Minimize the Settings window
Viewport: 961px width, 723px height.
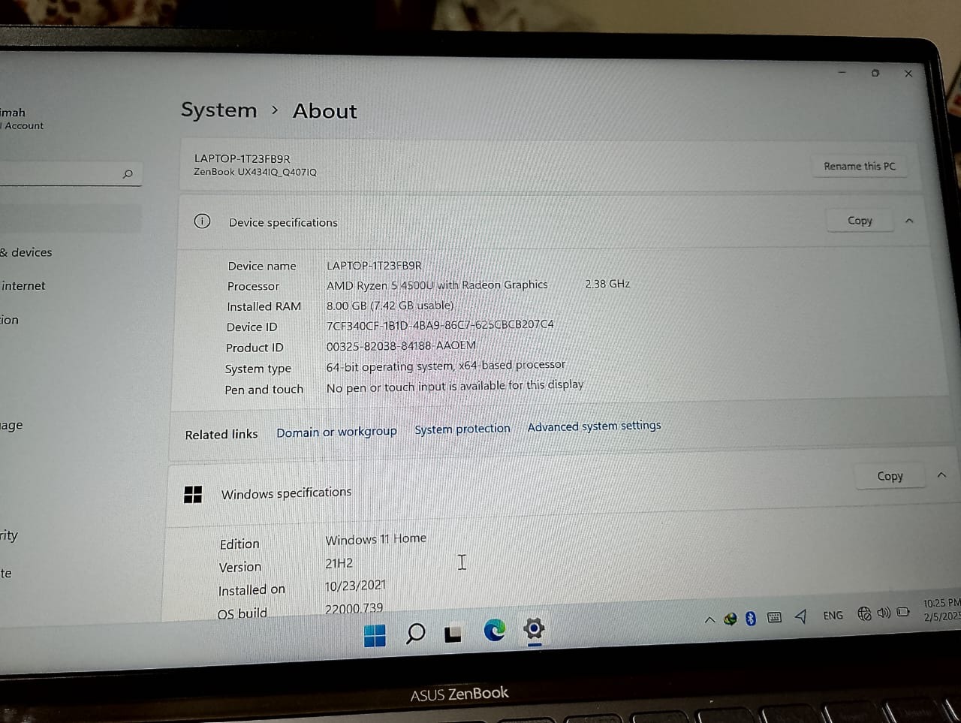click(842, 73)
